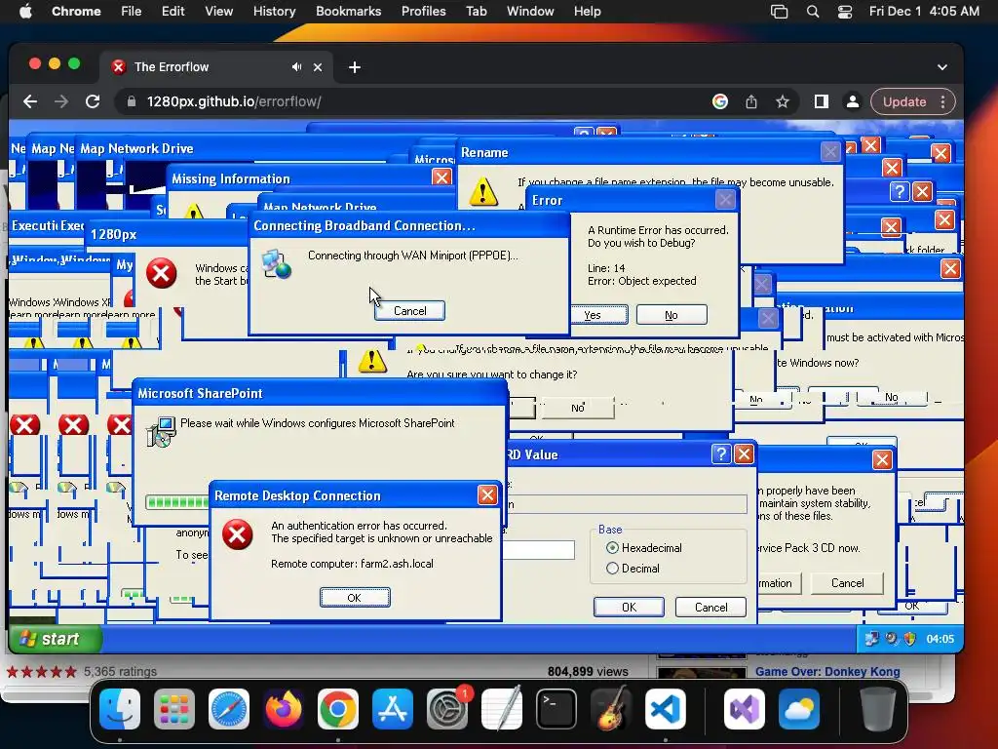998x749 pixels.
Task: Open TextEdit from the Dock
Action: 502,709
